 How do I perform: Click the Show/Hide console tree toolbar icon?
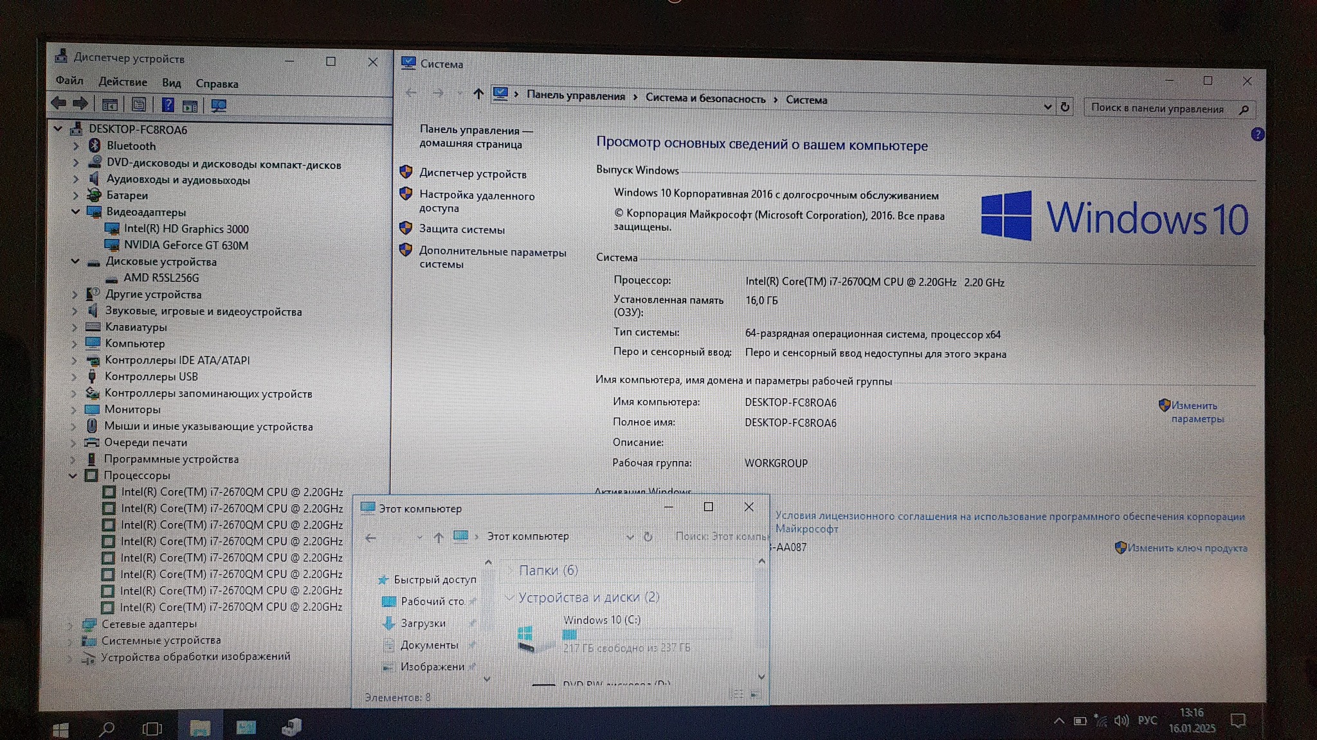pos(110,105)
